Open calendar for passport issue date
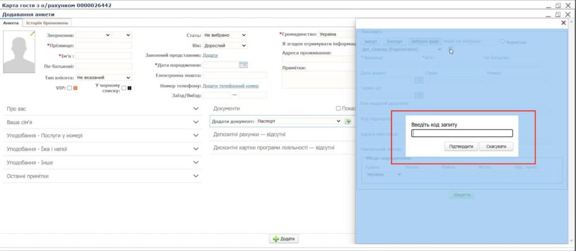 [418, 80]
